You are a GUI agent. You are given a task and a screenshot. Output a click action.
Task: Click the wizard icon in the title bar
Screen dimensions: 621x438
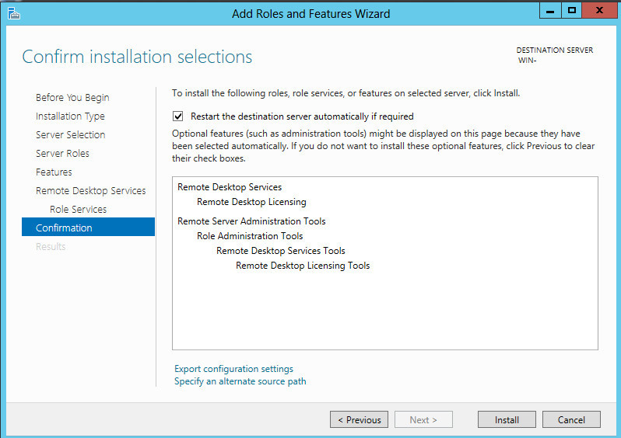pos(13,13)
